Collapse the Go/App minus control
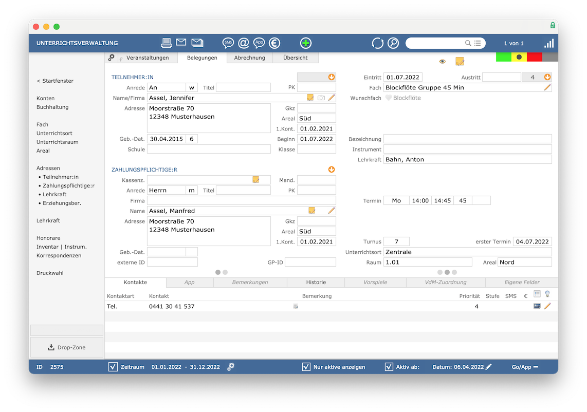The height and width of the screenshot is (412, 587). click(536, 367)
